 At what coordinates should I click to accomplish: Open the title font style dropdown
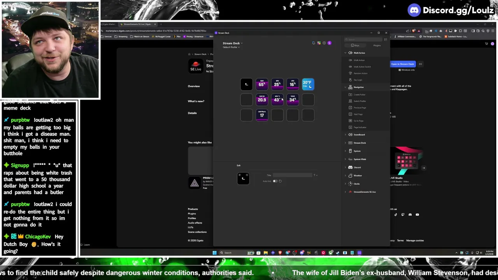pos(316,175)
